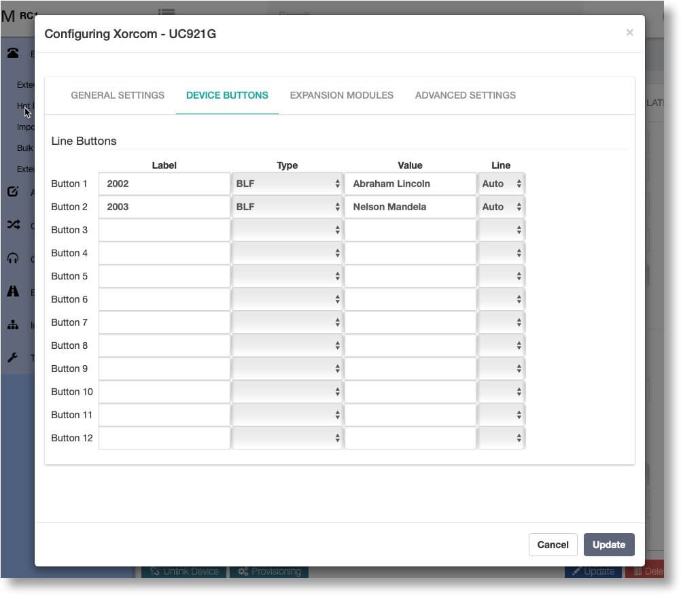Click Button 6 Label field
The width and height of the screenshot is (681, 595).
point(164,299)
